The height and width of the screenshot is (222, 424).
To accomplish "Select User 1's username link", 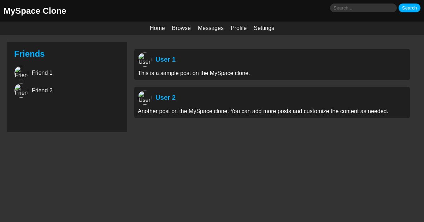I will [165, 60].
